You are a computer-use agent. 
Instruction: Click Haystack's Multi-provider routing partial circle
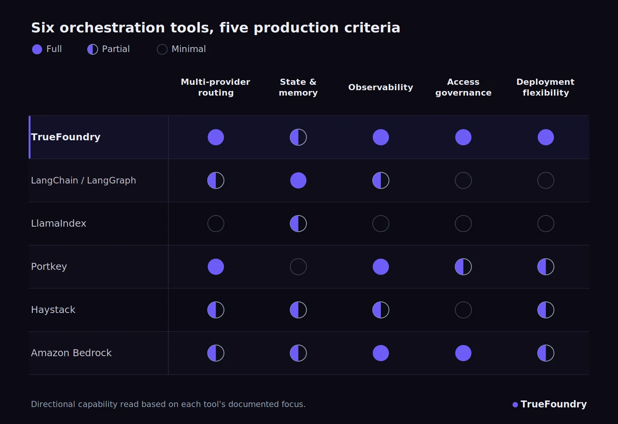(216, 310)
